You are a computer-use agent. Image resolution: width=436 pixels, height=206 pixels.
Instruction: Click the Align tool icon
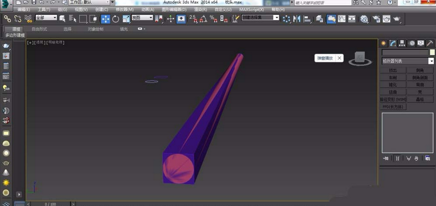[x=307, y=19]
